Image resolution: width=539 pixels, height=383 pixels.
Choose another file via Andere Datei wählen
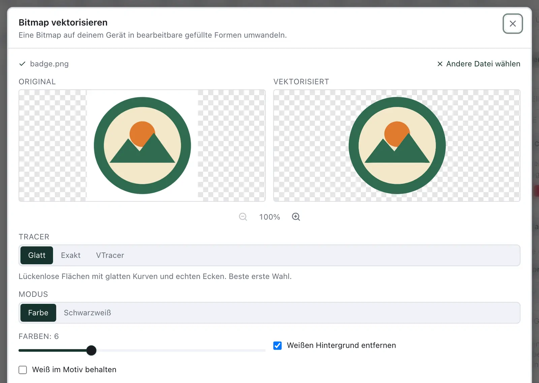[x=478, y=64]
